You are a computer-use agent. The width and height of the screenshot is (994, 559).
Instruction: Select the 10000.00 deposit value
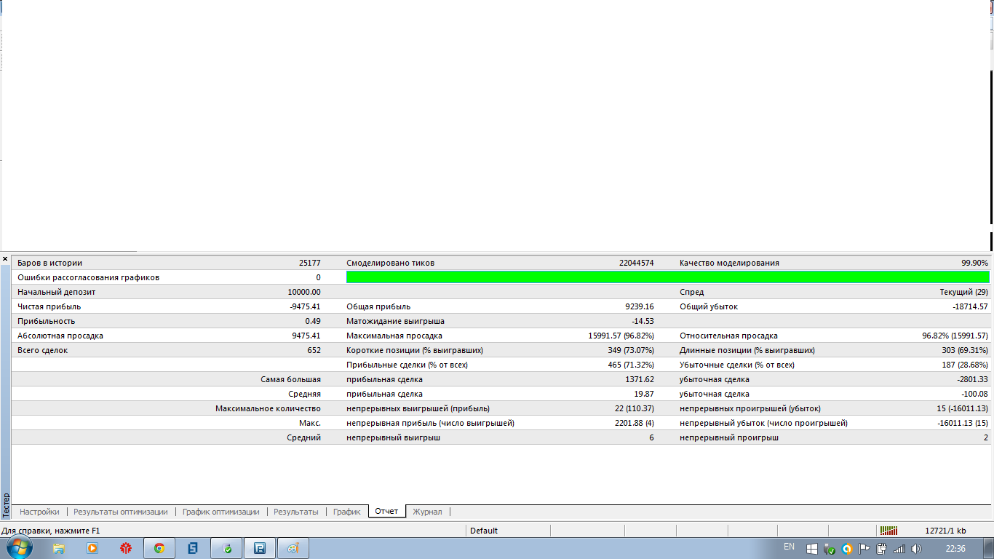[x=304, y=292]
